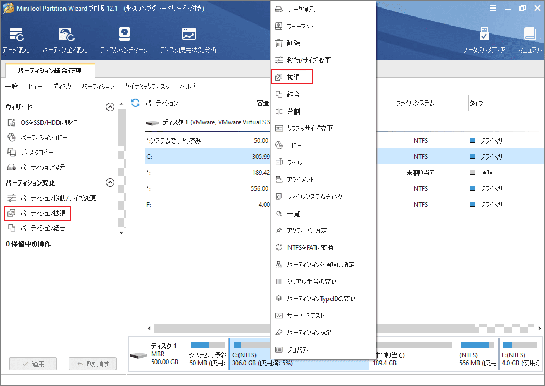Open the パーティション menu in menu bar

click(x=98, y=87)
